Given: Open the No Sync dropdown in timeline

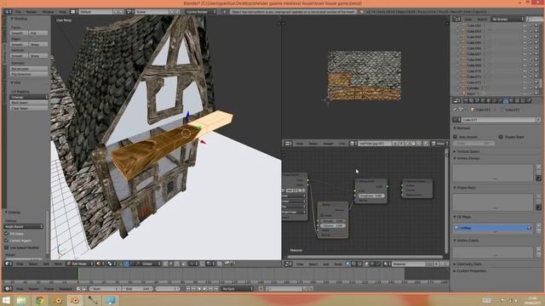Looking at the screenshot, I should 238,289.
